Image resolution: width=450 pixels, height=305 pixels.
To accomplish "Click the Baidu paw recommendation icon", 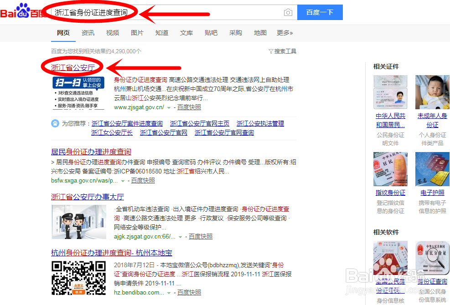I will tap(55, 123).
